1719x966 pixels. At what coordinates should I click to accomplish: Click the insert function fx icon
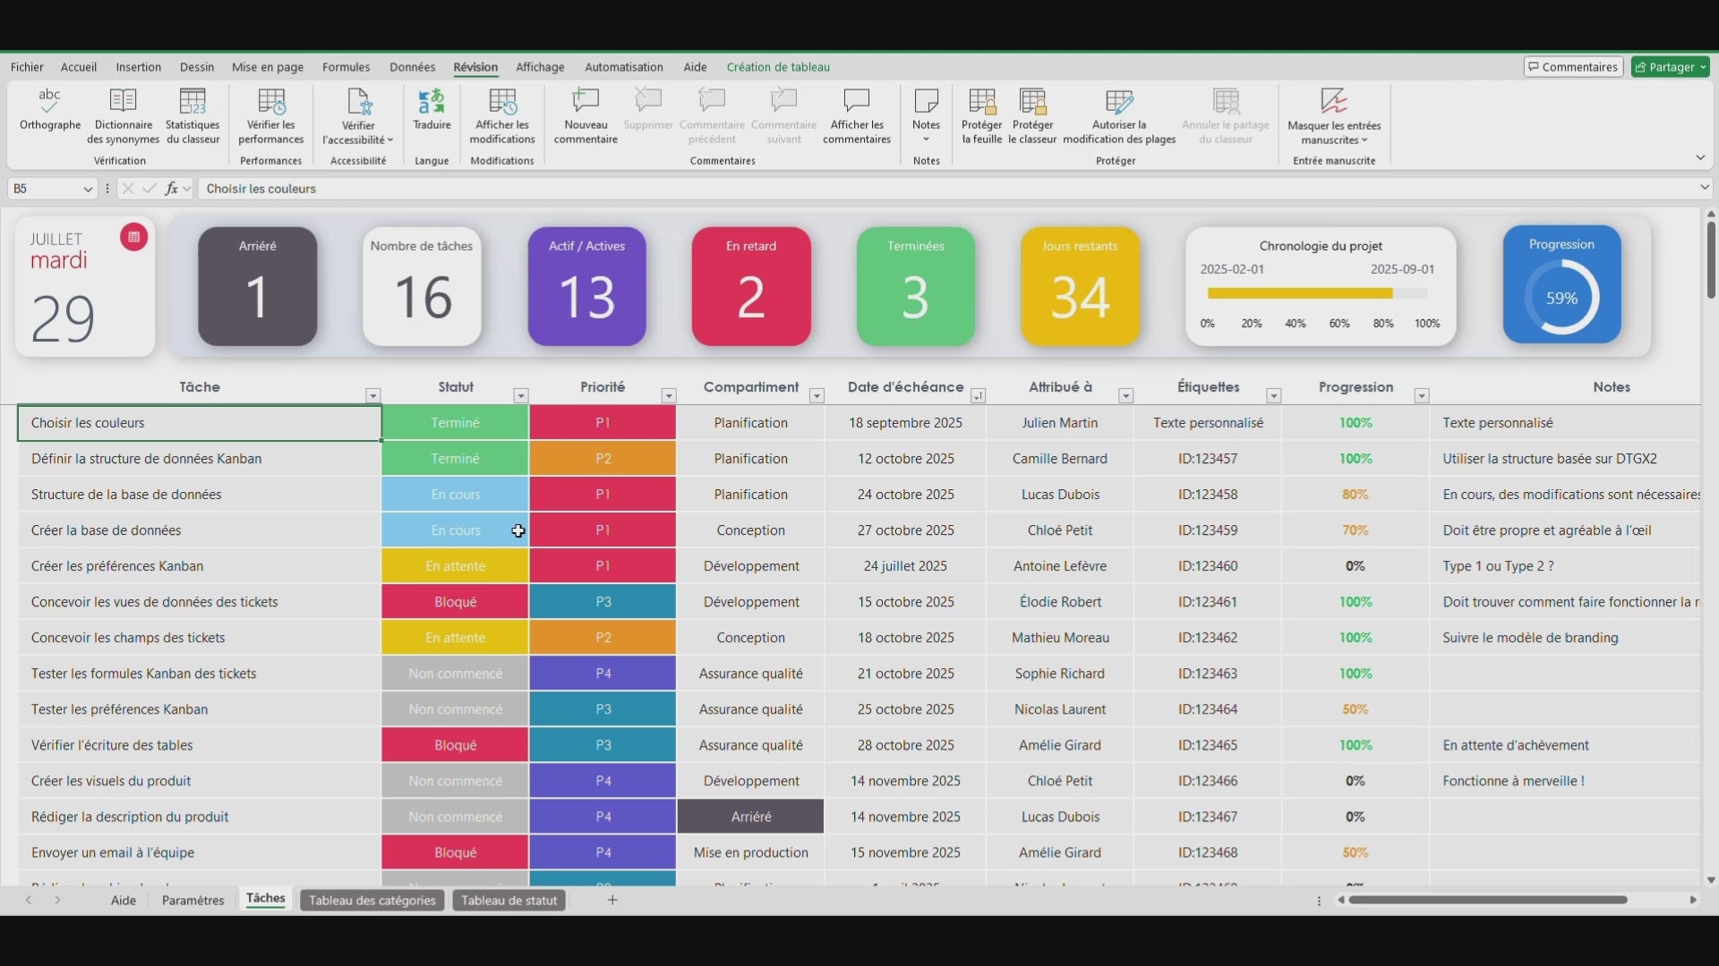172,189
